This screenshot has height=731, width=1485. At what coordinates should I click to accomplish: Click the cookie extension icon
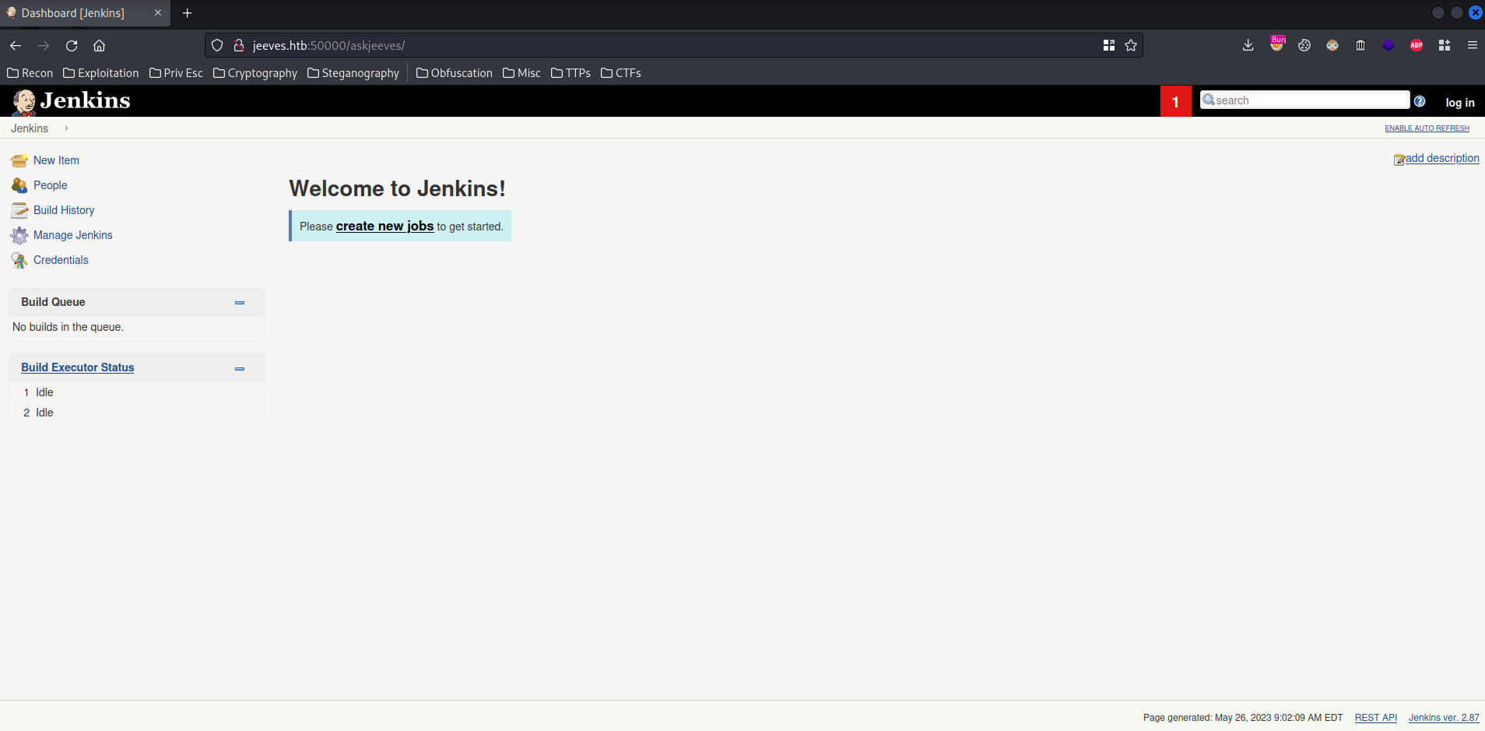coord(1304,45)
